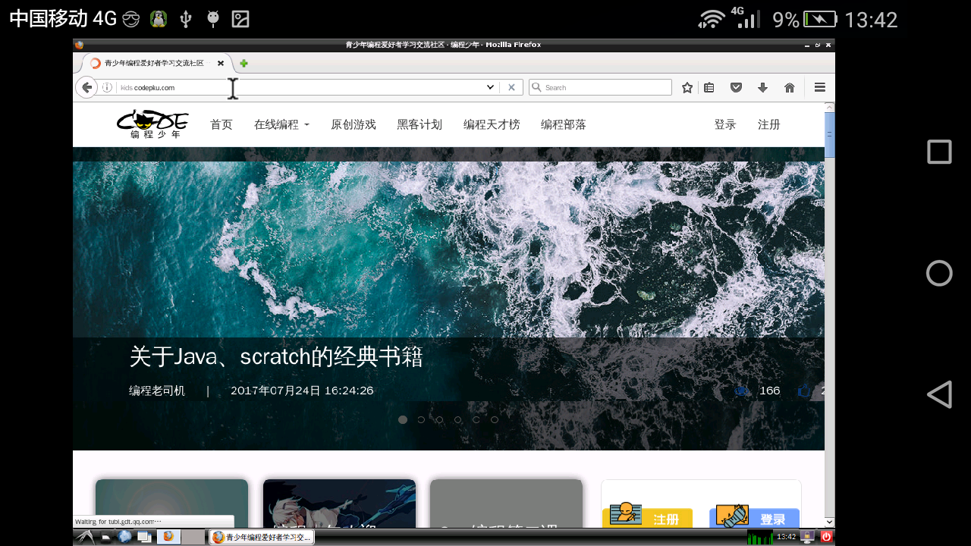Click the 登录 link in header
The width and height of the screenshot is (971, 546).
coord(725,124)
